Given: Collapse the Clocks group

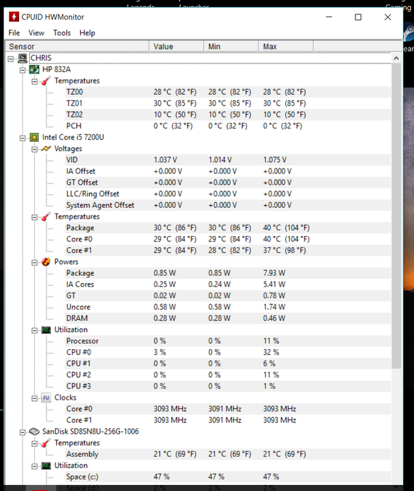Looking at the screenshot, I should tap(35, 398).
